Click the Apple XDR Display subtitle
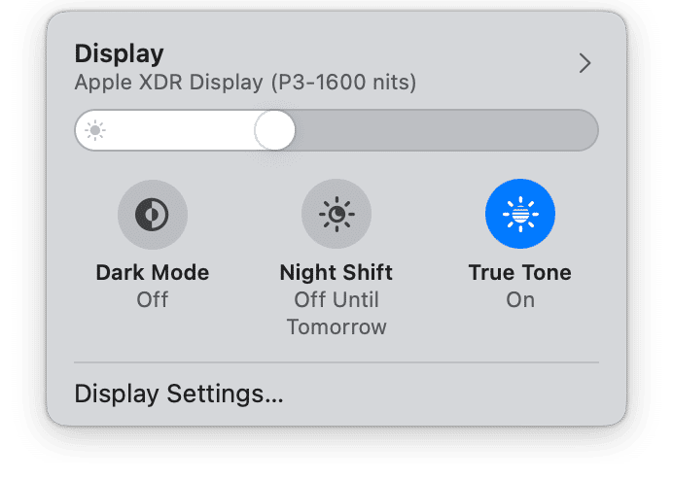The height and width of the screenshot is (480, 673). click(x=165, y=83)
